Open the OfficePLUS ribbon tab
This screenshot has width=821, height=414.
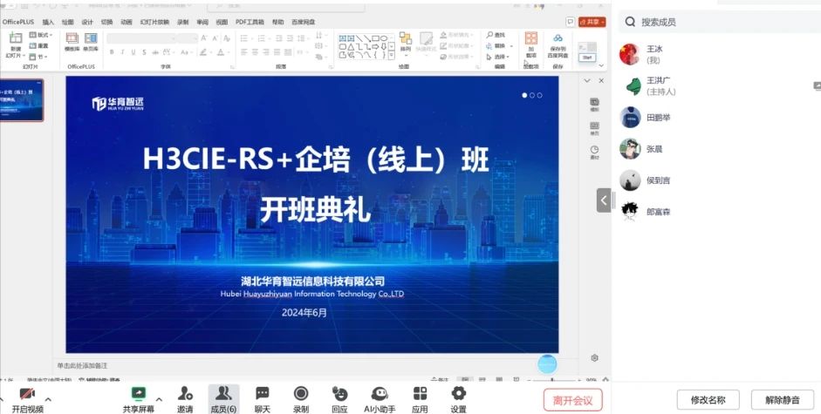(x=18, y=22)
